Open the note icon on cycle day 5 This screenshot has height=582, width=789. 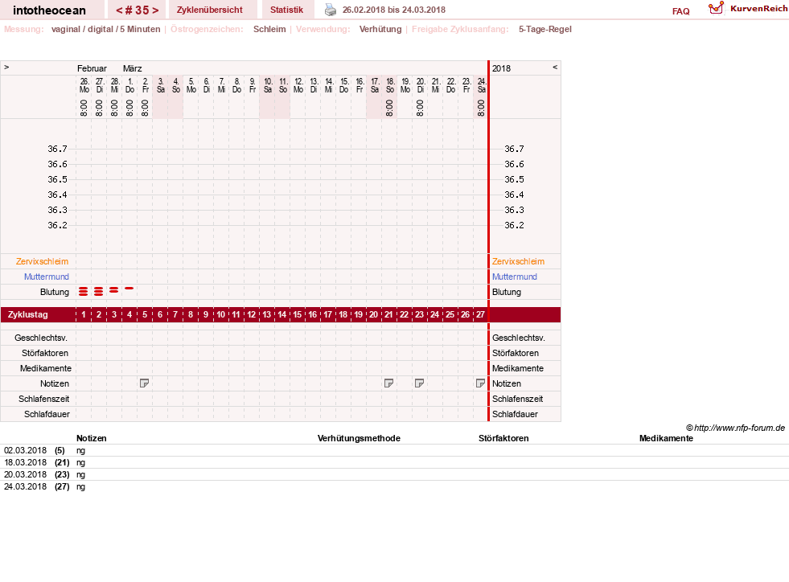[x=145, y=383]
